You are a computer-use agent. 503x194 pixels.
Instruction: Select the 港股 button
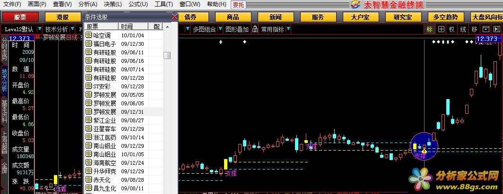click(62, 17)
